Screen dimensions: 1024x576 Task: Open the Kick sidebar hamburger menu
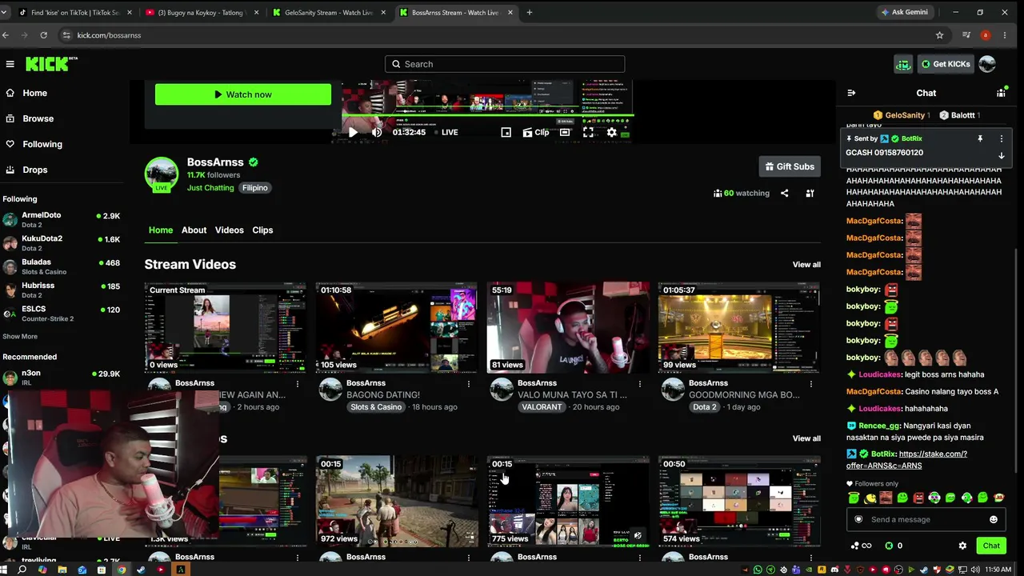(x=10, y=64)
